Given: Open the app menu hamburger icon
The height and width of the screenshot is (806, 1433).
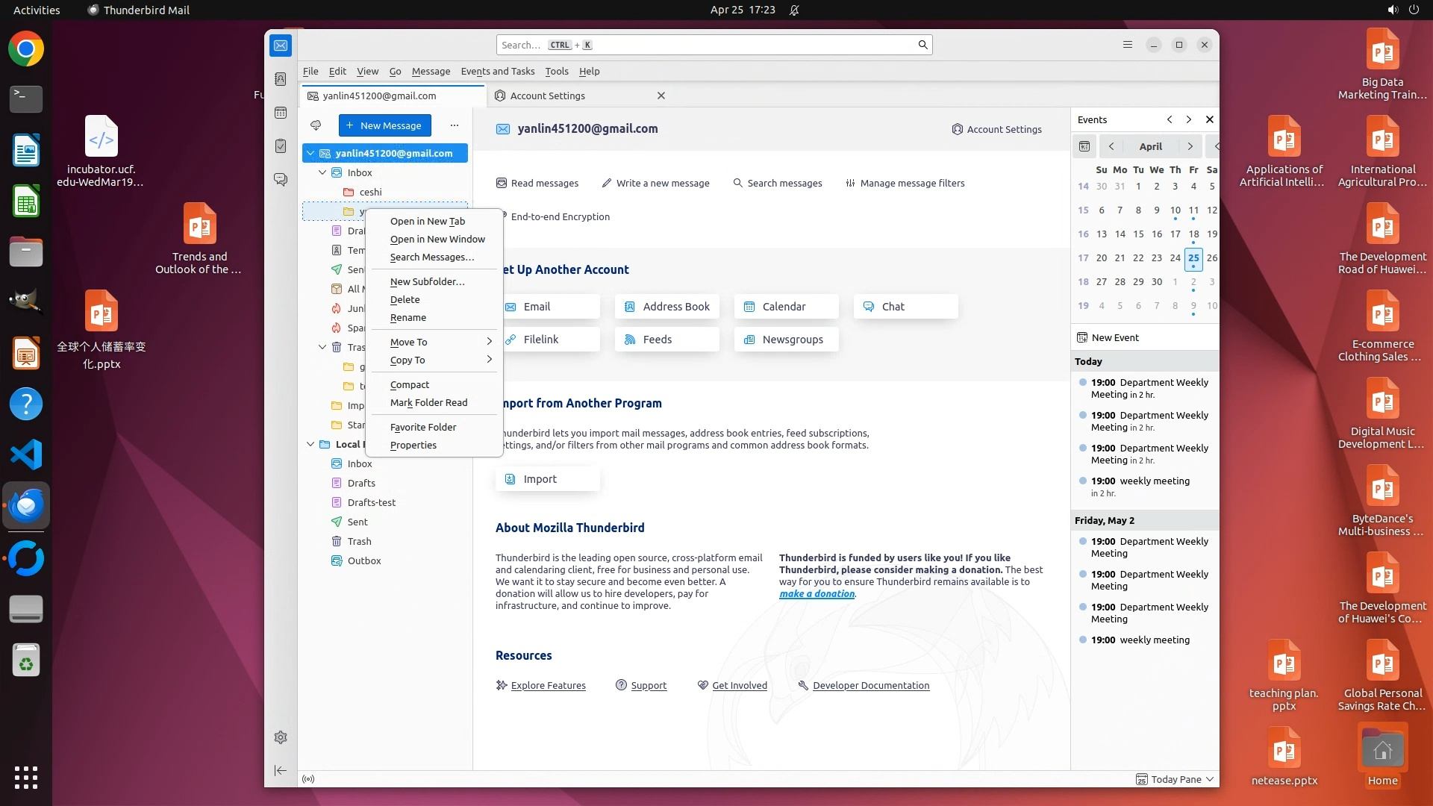Looking at the screenshot, I should (1128, 45).
